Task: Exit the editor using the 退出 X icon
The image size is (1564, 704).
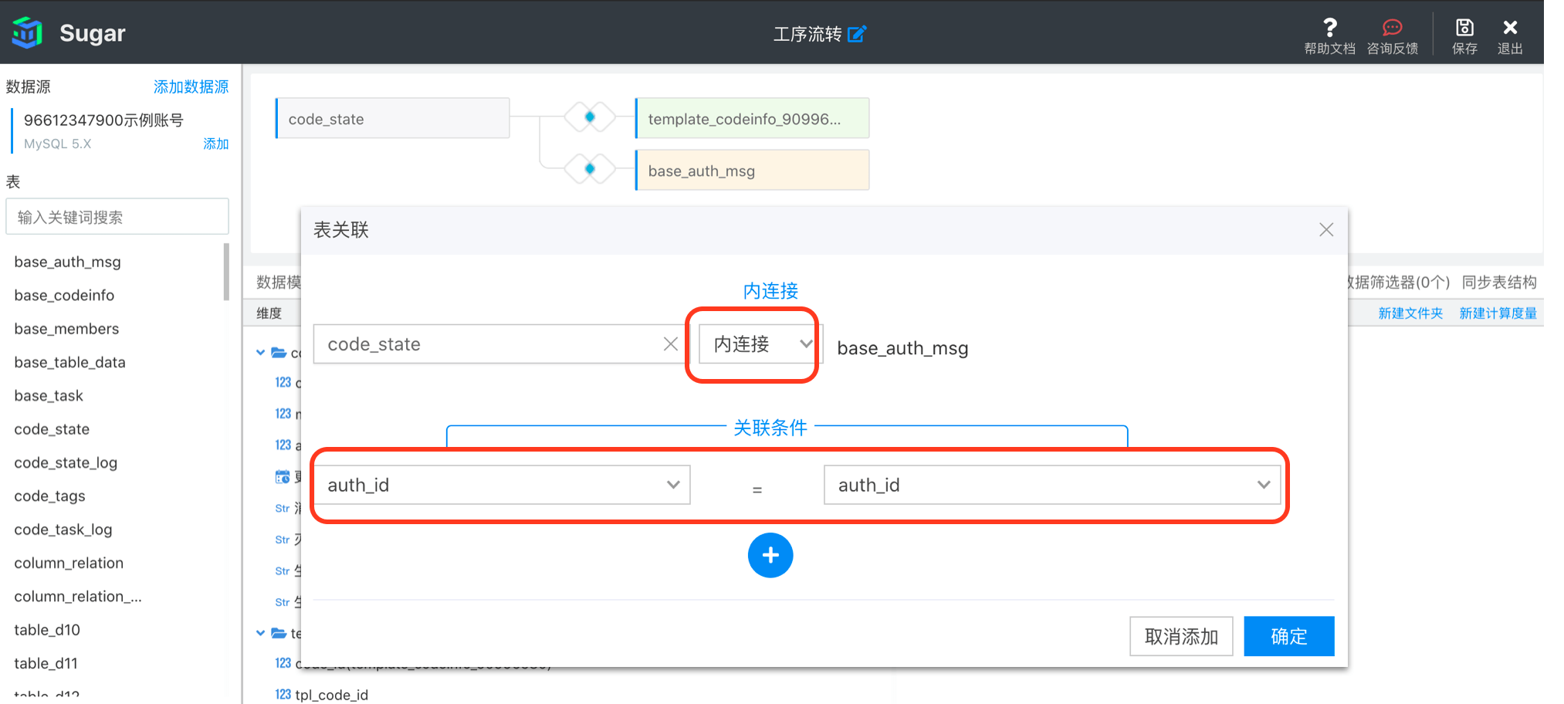Action: [x=1510, y=27]
